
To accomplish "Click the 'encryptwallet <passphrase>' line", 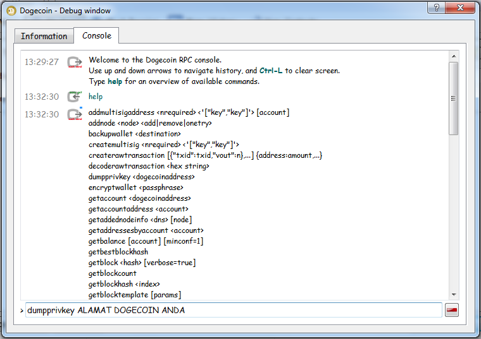I will 135,187.
